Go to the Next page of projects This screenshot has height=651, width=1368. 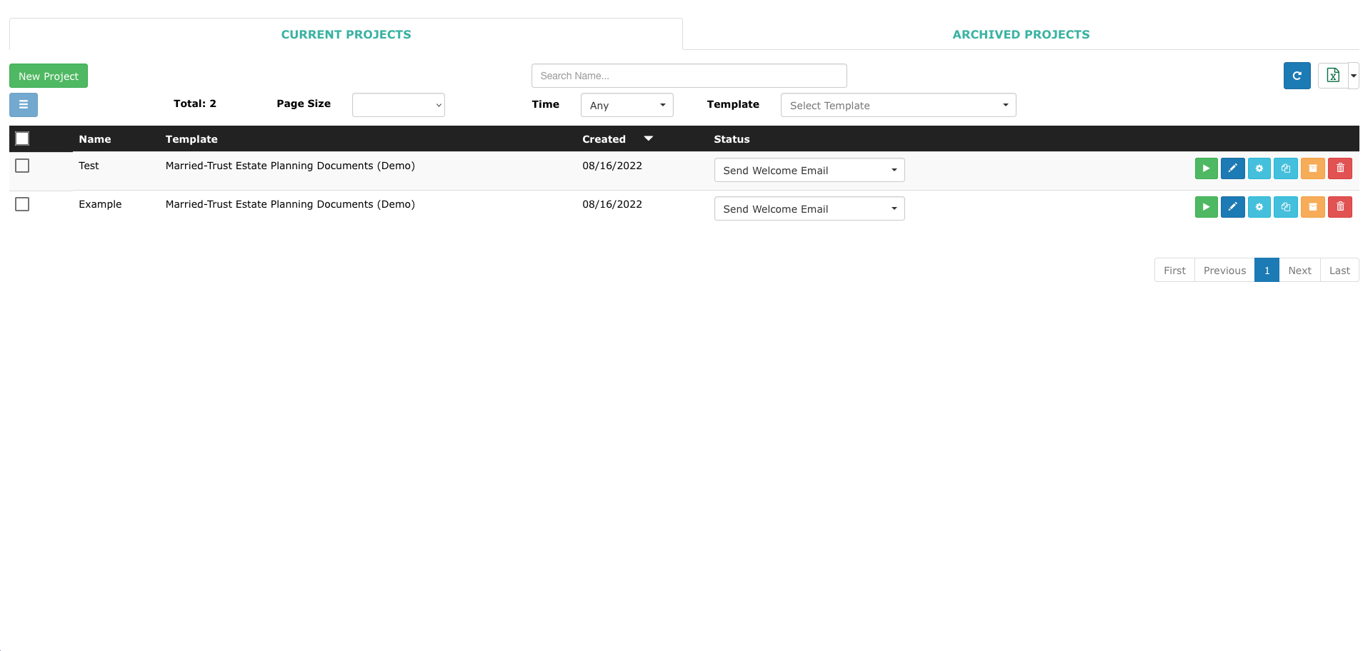(x=1299, y=270)
